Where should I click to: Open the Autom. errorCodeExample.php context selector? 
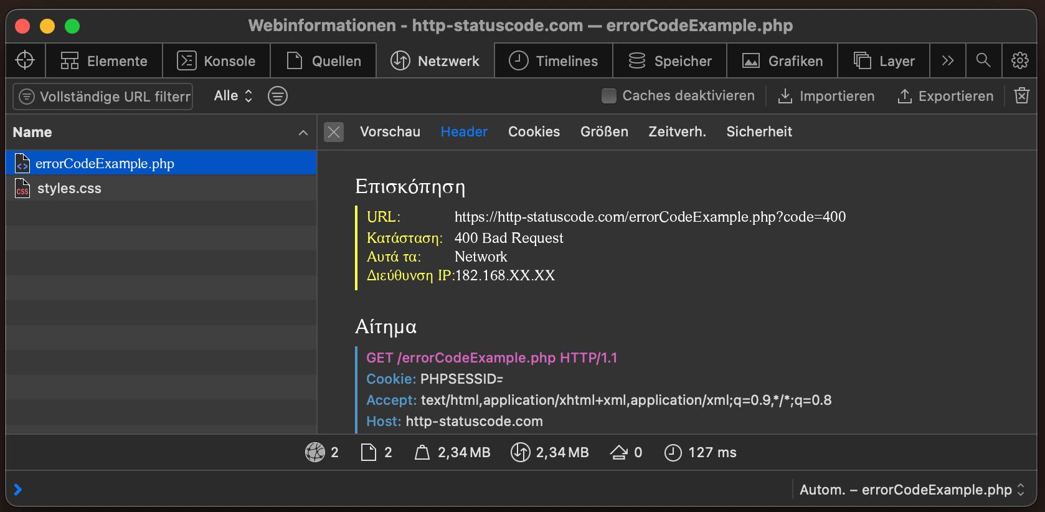pos(912,490)
